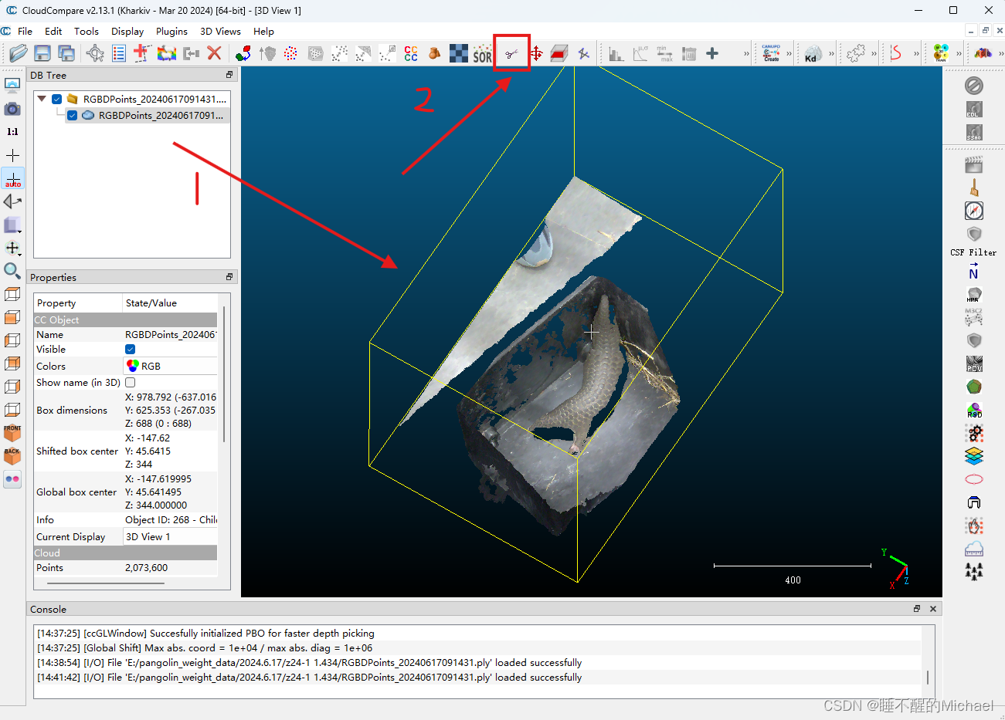The image size is (1005, 720).
Task: Click the camera icon in left sidebar
Action: 12,109
